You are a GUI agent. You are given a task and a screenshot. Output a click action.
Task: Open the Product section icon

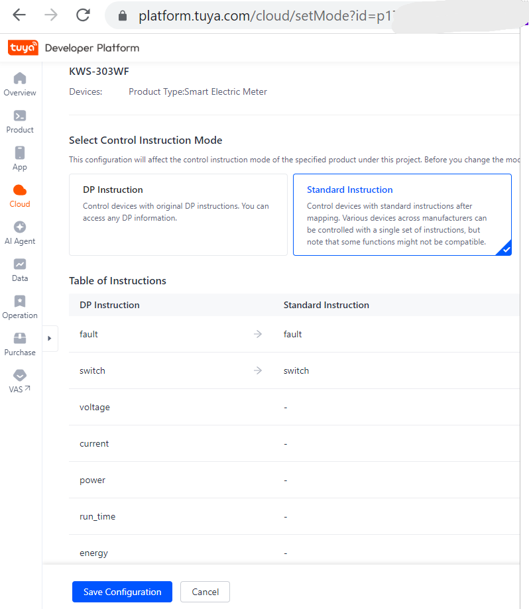20,116
